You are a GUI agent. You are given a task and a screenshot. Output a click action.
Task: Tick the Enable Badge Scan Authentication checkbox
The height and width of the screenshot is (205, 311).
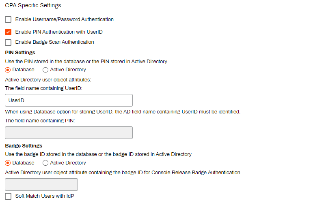[8, 43]
